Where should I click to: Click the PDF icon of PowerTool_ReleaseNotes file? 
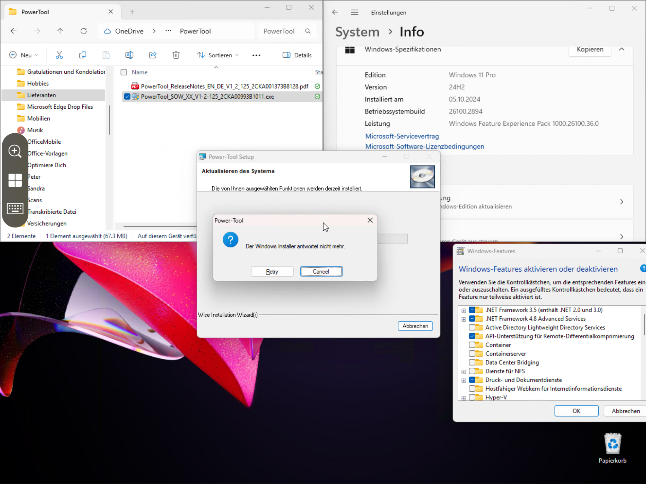point(135,86)
